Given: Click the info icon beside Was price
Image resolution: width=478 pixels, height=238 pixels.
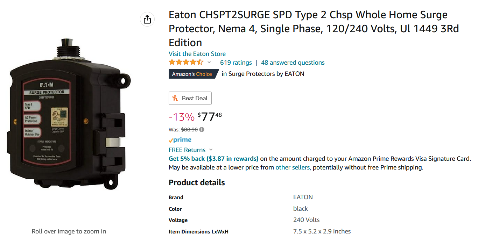Looking at the screenshot, I should click(202, 129).
